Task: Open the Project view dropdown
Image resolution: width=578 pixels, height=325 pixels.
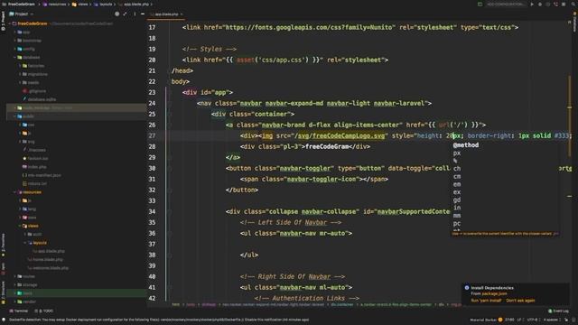Action: (x=21, y=14)
